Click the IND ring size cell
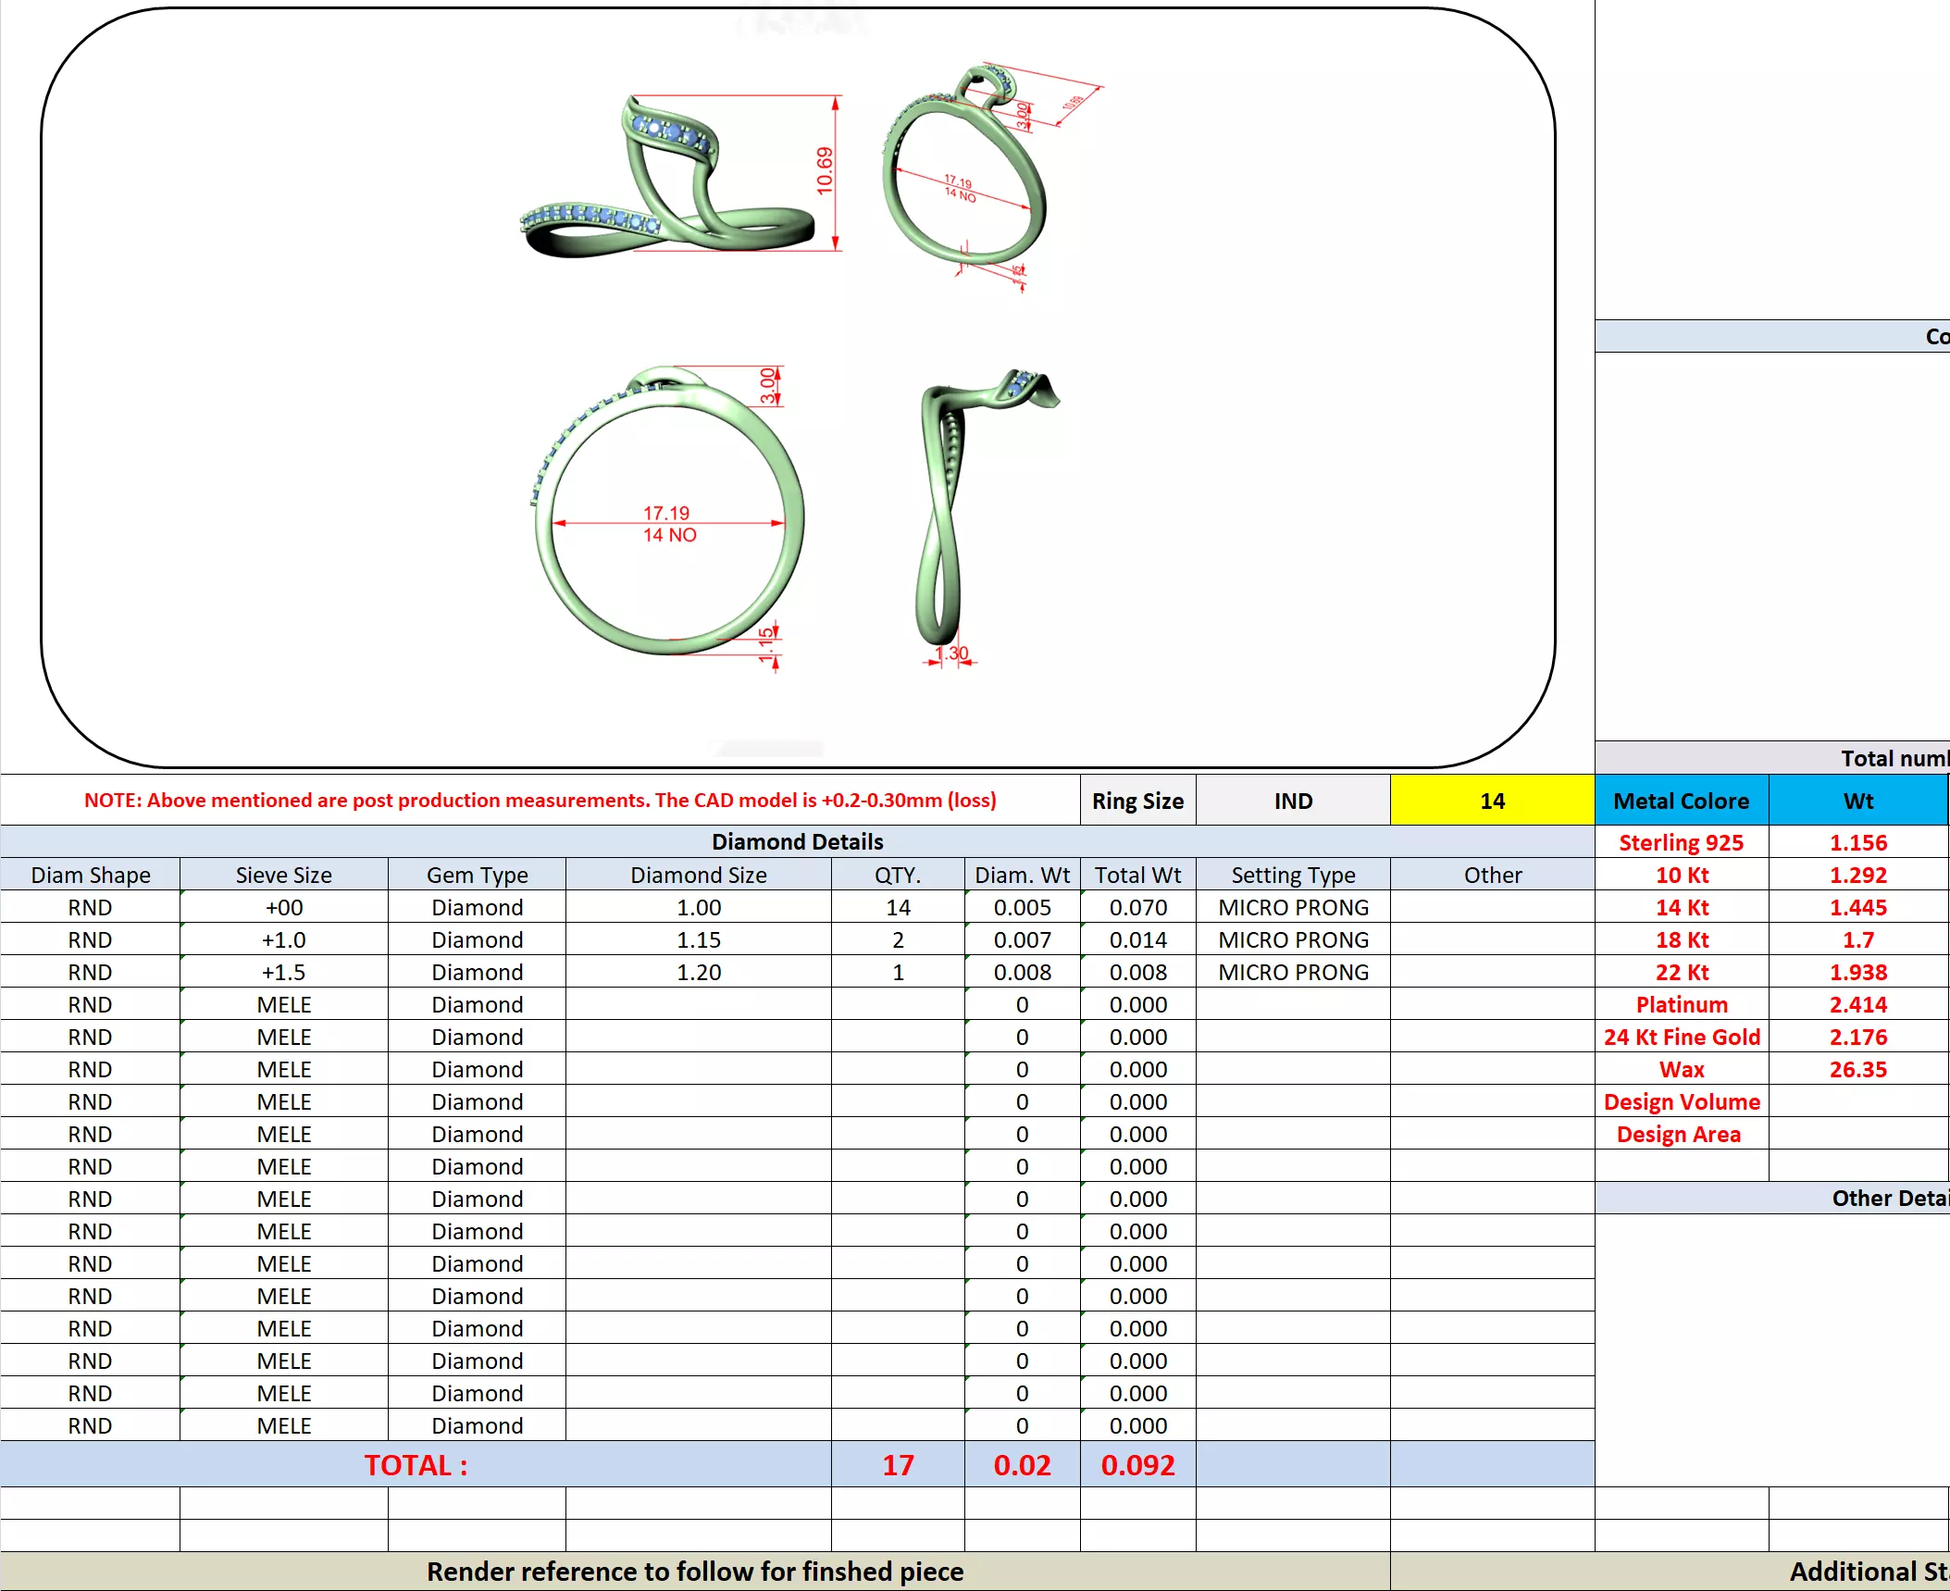1950x1591 pixels. pos(1292,801)
